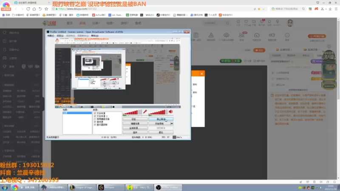The width and height of the screenshot is (340, 191).
Task: Expand 分类 dropdown in Douyu nav
Action: [x=96, y=23]
